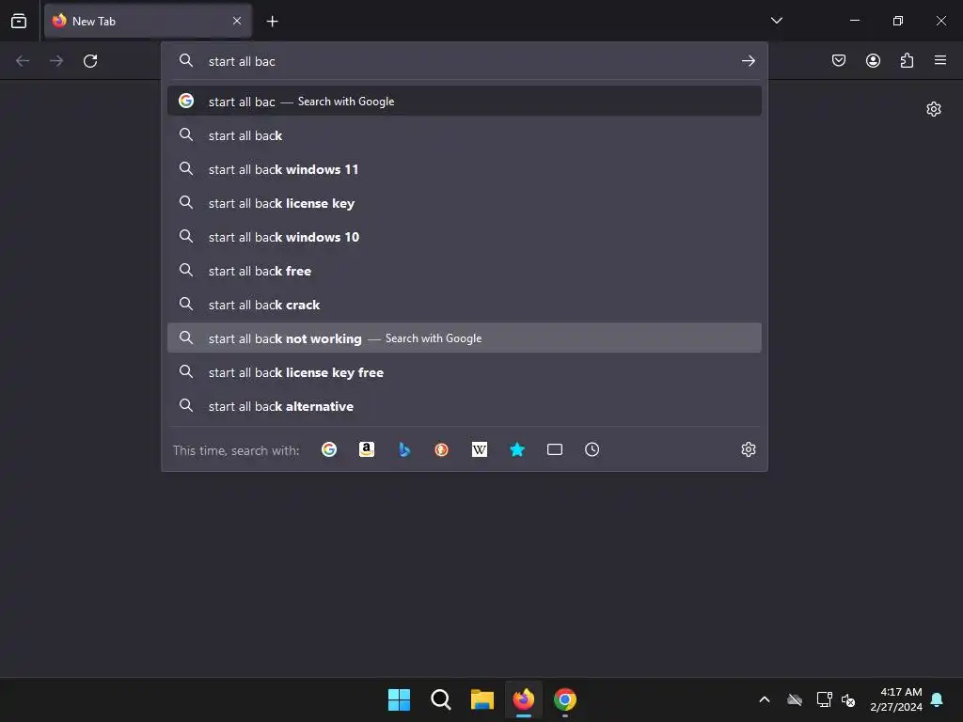This screenshot has width=963, height=722.
Task: Open the Windows Start menu
Action: pyautogui.click(x=399, y=699)
